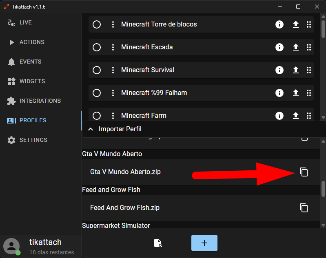Add a new profile with plus button

pos(204,243)
